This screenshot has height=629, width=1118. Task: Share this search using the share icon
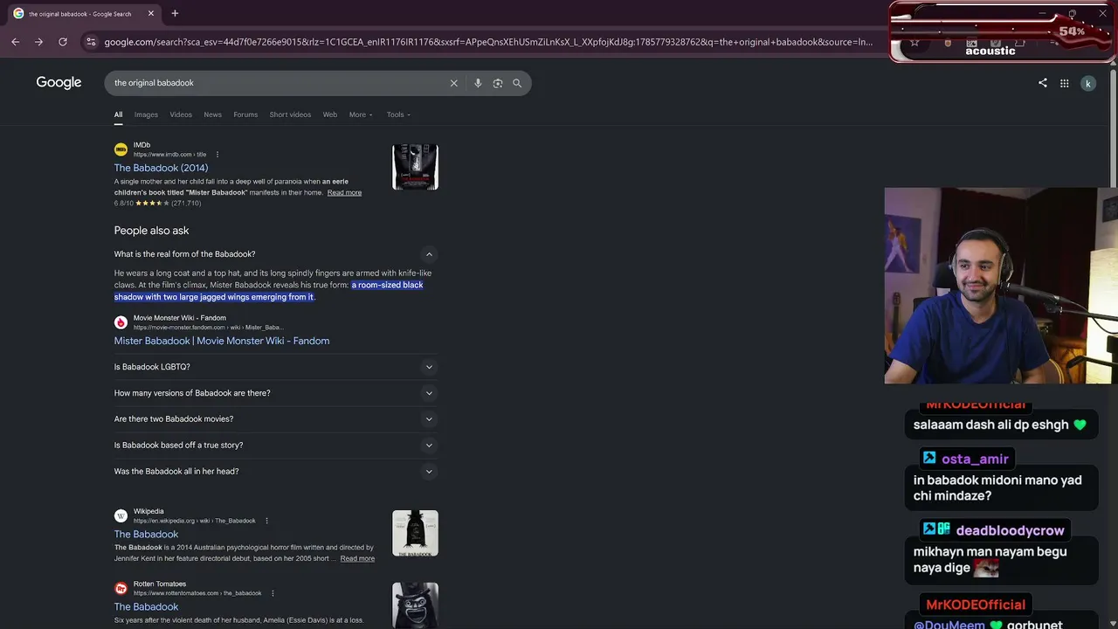click(1043, 83)
